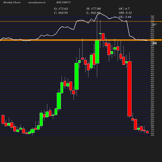Click the low value 'L: 162.80'
Image resolution: width=162 pixels, height=162 pixels.
[93, 13]
